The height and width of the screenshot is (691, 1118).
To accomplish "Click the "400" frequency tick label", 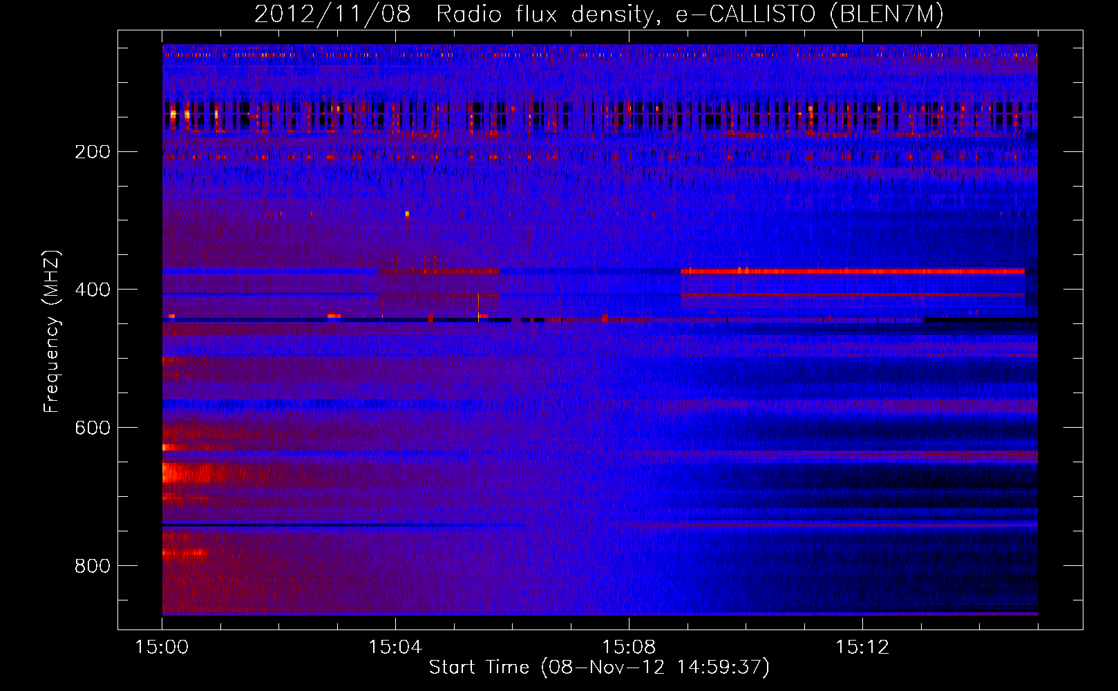I will (x=93, y=290).
